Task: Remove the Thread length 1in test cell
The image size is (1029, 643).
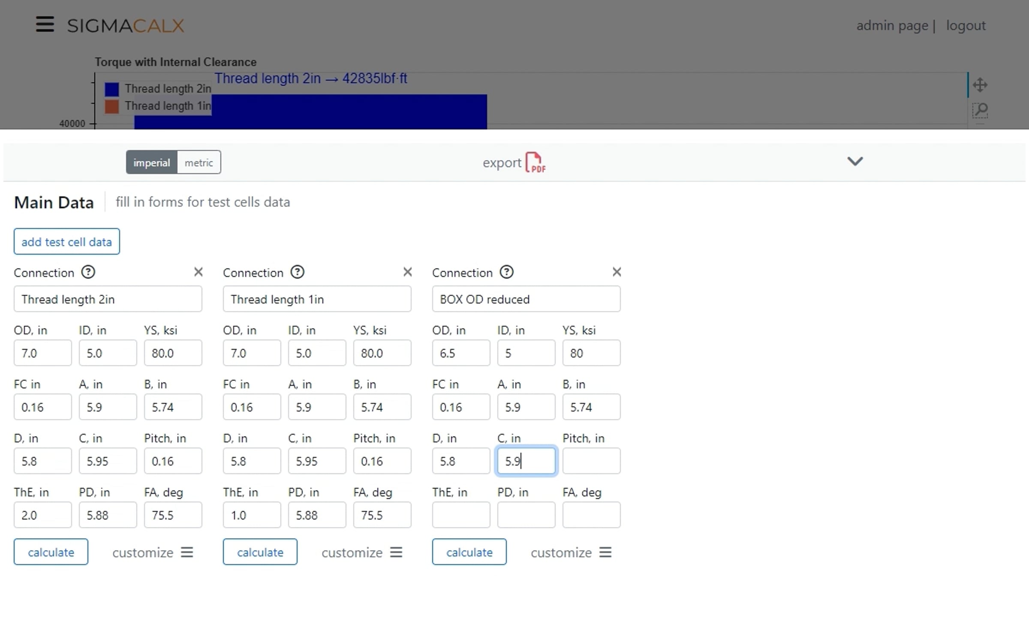Action: (x=407, y=272)
